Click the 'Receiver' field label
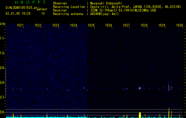186x118 pixels. click(60, 10)
